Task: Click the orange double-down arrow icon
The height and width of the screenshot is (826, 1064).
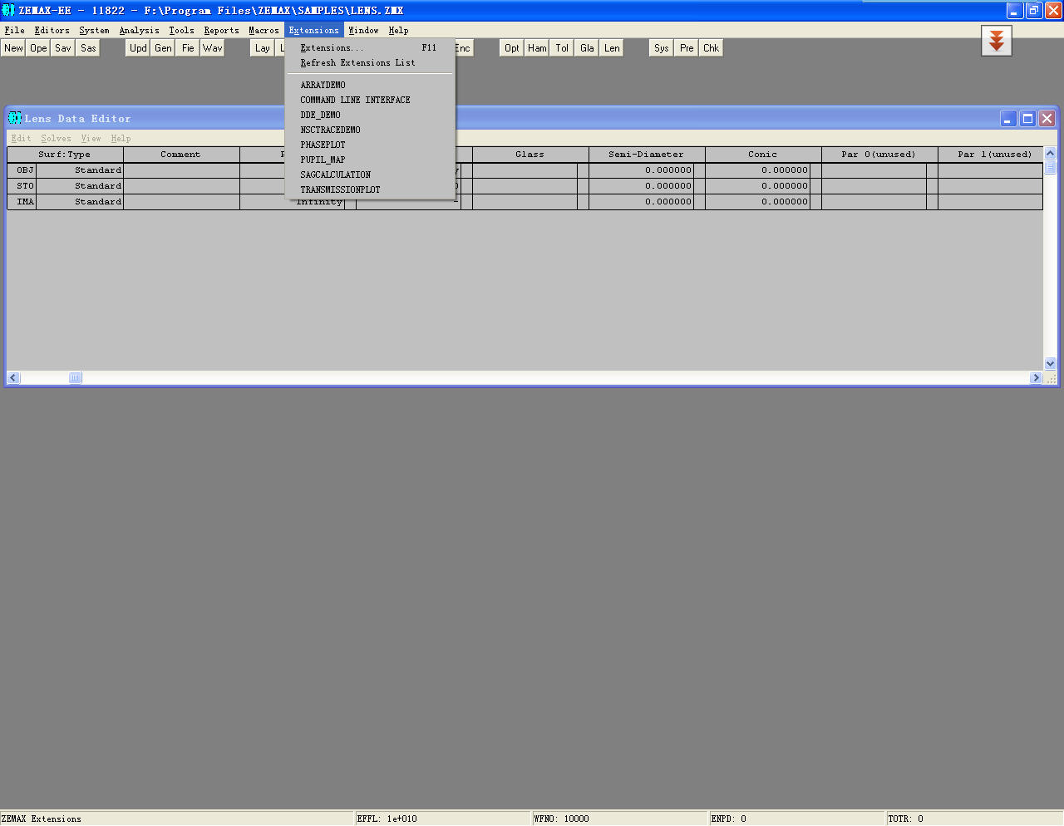Action: point(996,40)
